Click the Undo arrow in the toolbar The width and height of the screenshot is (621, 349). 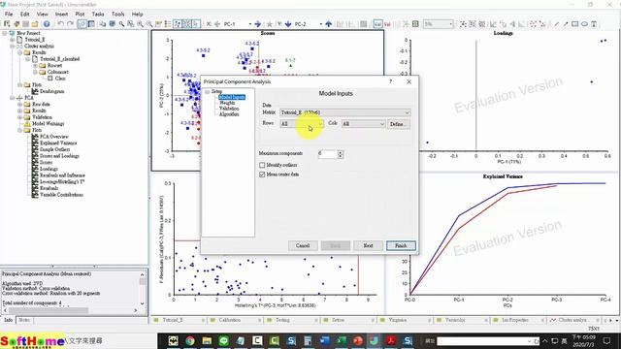[x=60, y=24]
